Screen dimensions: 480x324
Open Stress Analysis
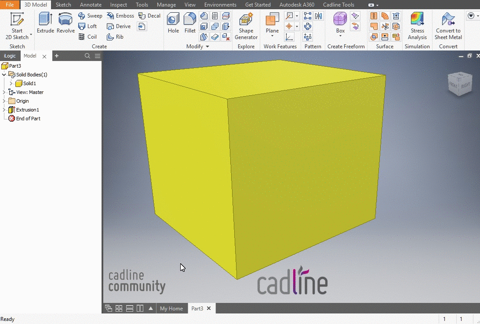(417, 26)
